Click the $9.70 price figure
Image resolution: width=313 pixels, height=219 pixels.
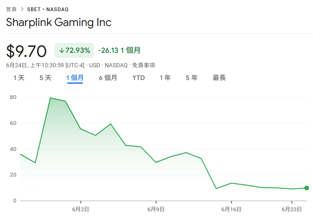pos(26,51)
